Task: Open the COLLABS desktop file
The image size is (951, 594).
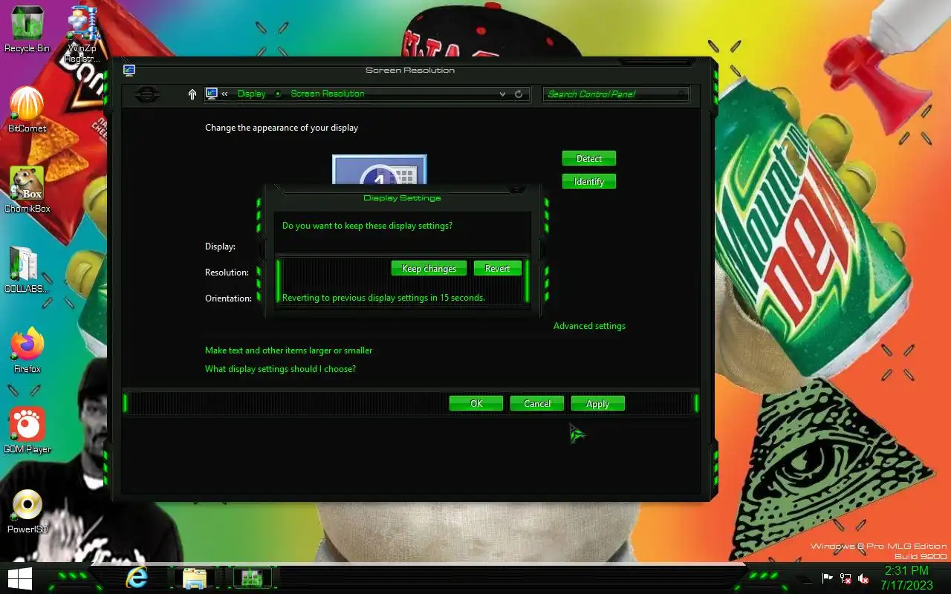Action: (x=27, y=270)
